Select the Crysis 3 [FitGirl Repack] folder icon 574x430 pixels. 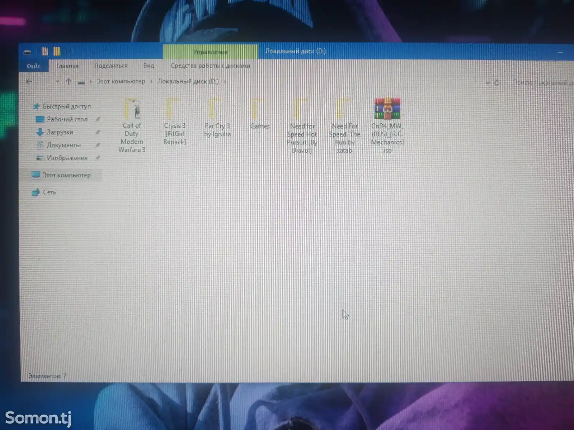point(173,109)
